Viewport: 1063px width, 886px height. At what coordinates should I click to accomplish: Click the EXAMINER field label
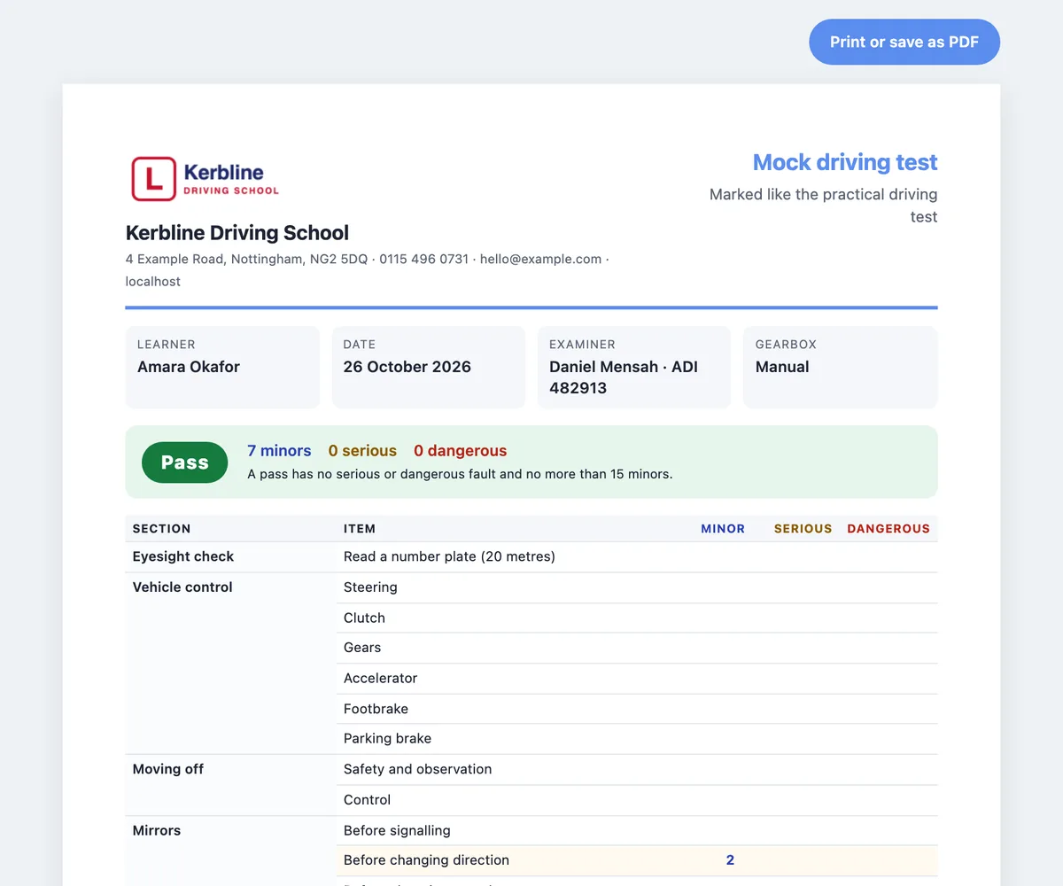click(x=582, y=345)
